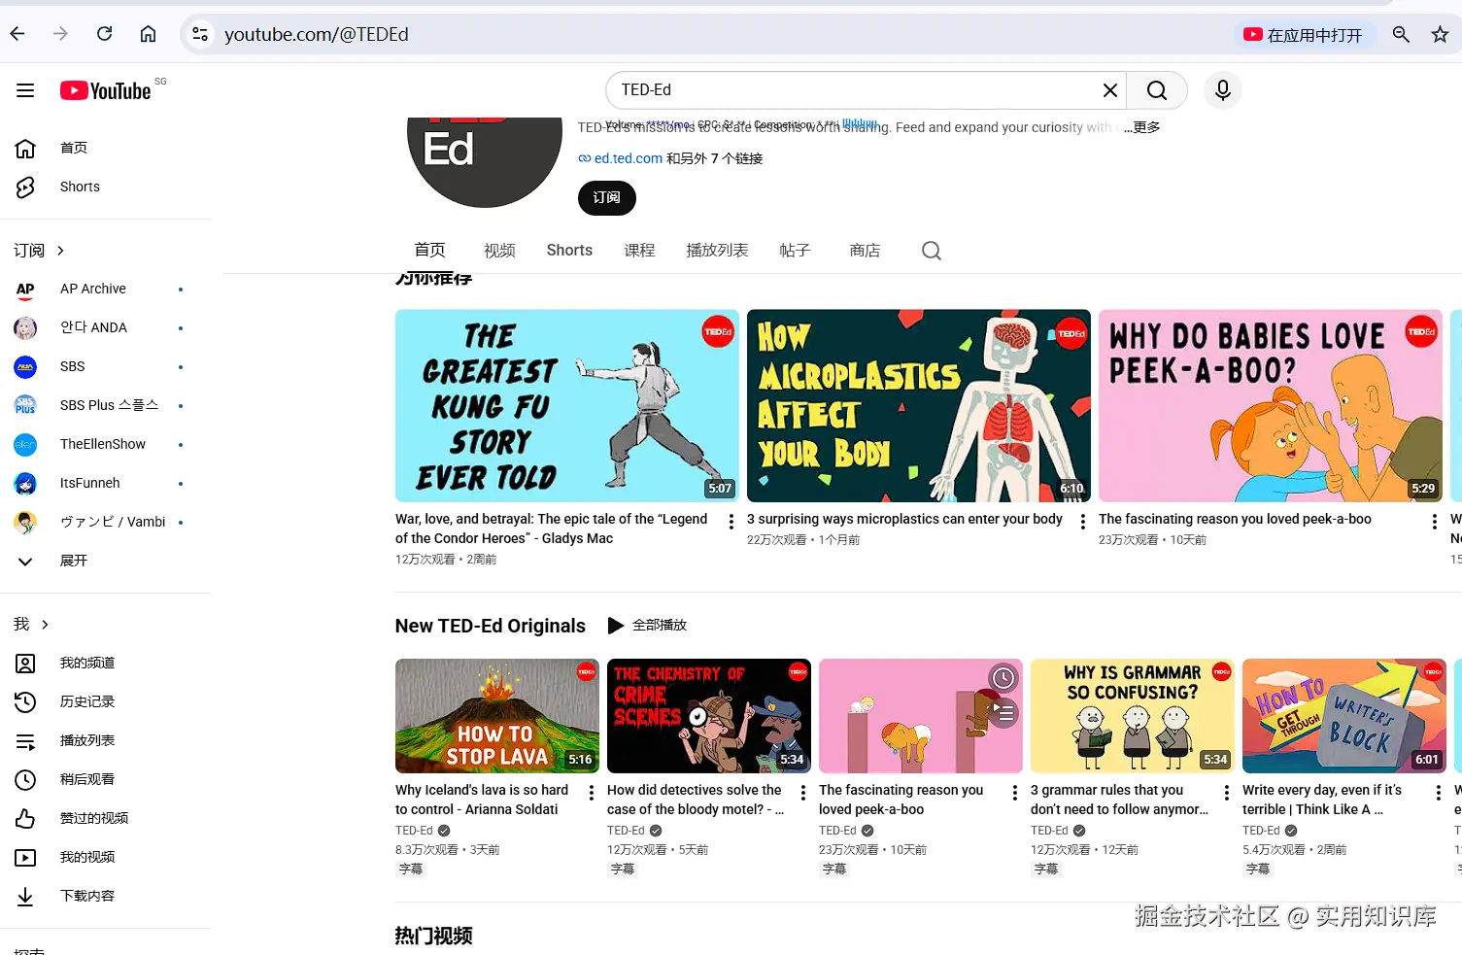Play all New TED-Ed Originals (全部播放)

coord(647,626)
